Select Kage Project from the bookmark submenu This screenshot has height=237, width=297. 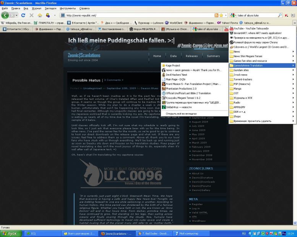pos(173,66)
